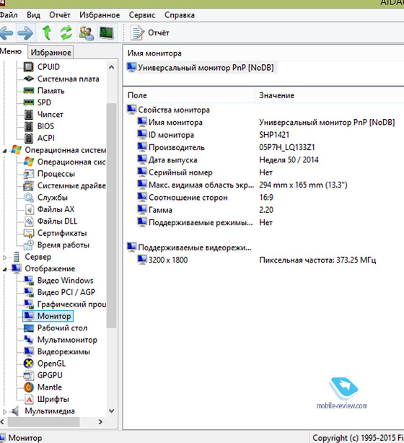Image resolution: width=404 pixels, height=443 pixels.
Task: Open the Вид menu
Action: (33, 15)
